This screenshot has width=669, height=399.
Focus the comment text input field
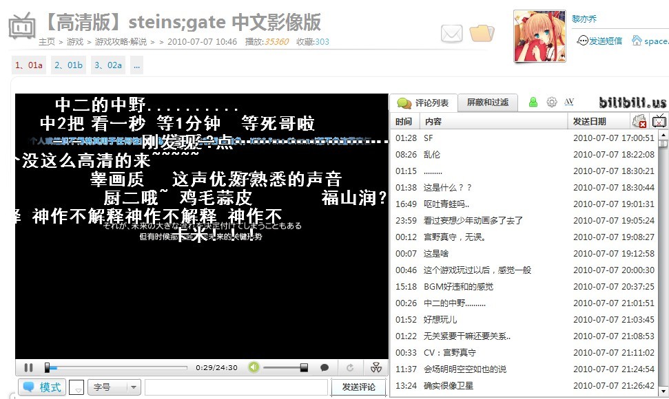tap(236, 387)
